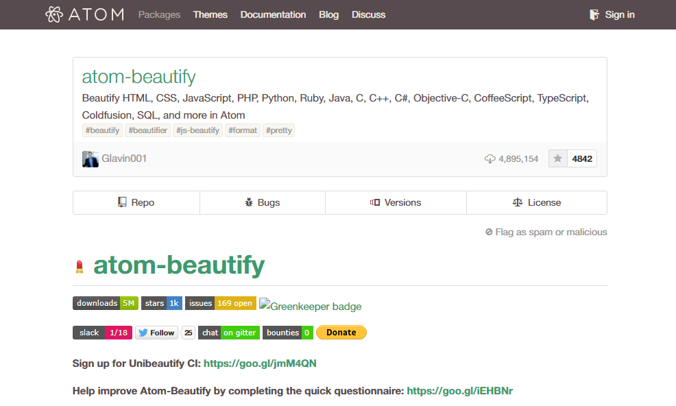Click the 'Sign up for Unibeautify CI:' text
The image size is (676, 406).
(136, 363)
